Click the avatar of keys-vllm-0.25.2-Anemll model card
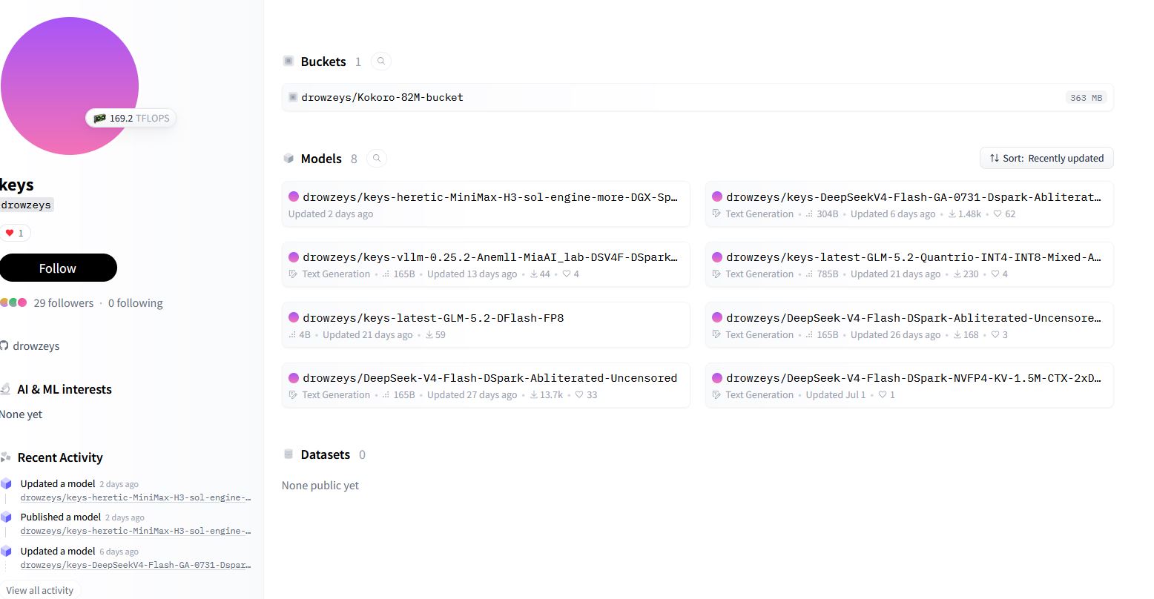 (294, 257)
